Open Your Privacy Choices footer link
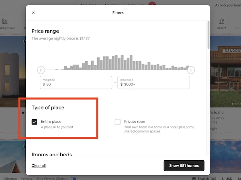The width and height of the screenshot is (241, 180). pyautogui.click(x=52, y=178)
